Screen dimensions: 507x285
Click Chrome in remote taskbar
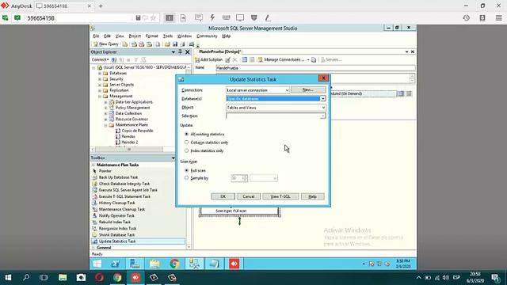tap(174, 264)
